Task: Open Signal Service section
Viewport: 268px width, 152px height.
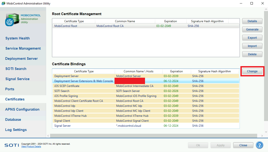Action: tap(17, 79)
